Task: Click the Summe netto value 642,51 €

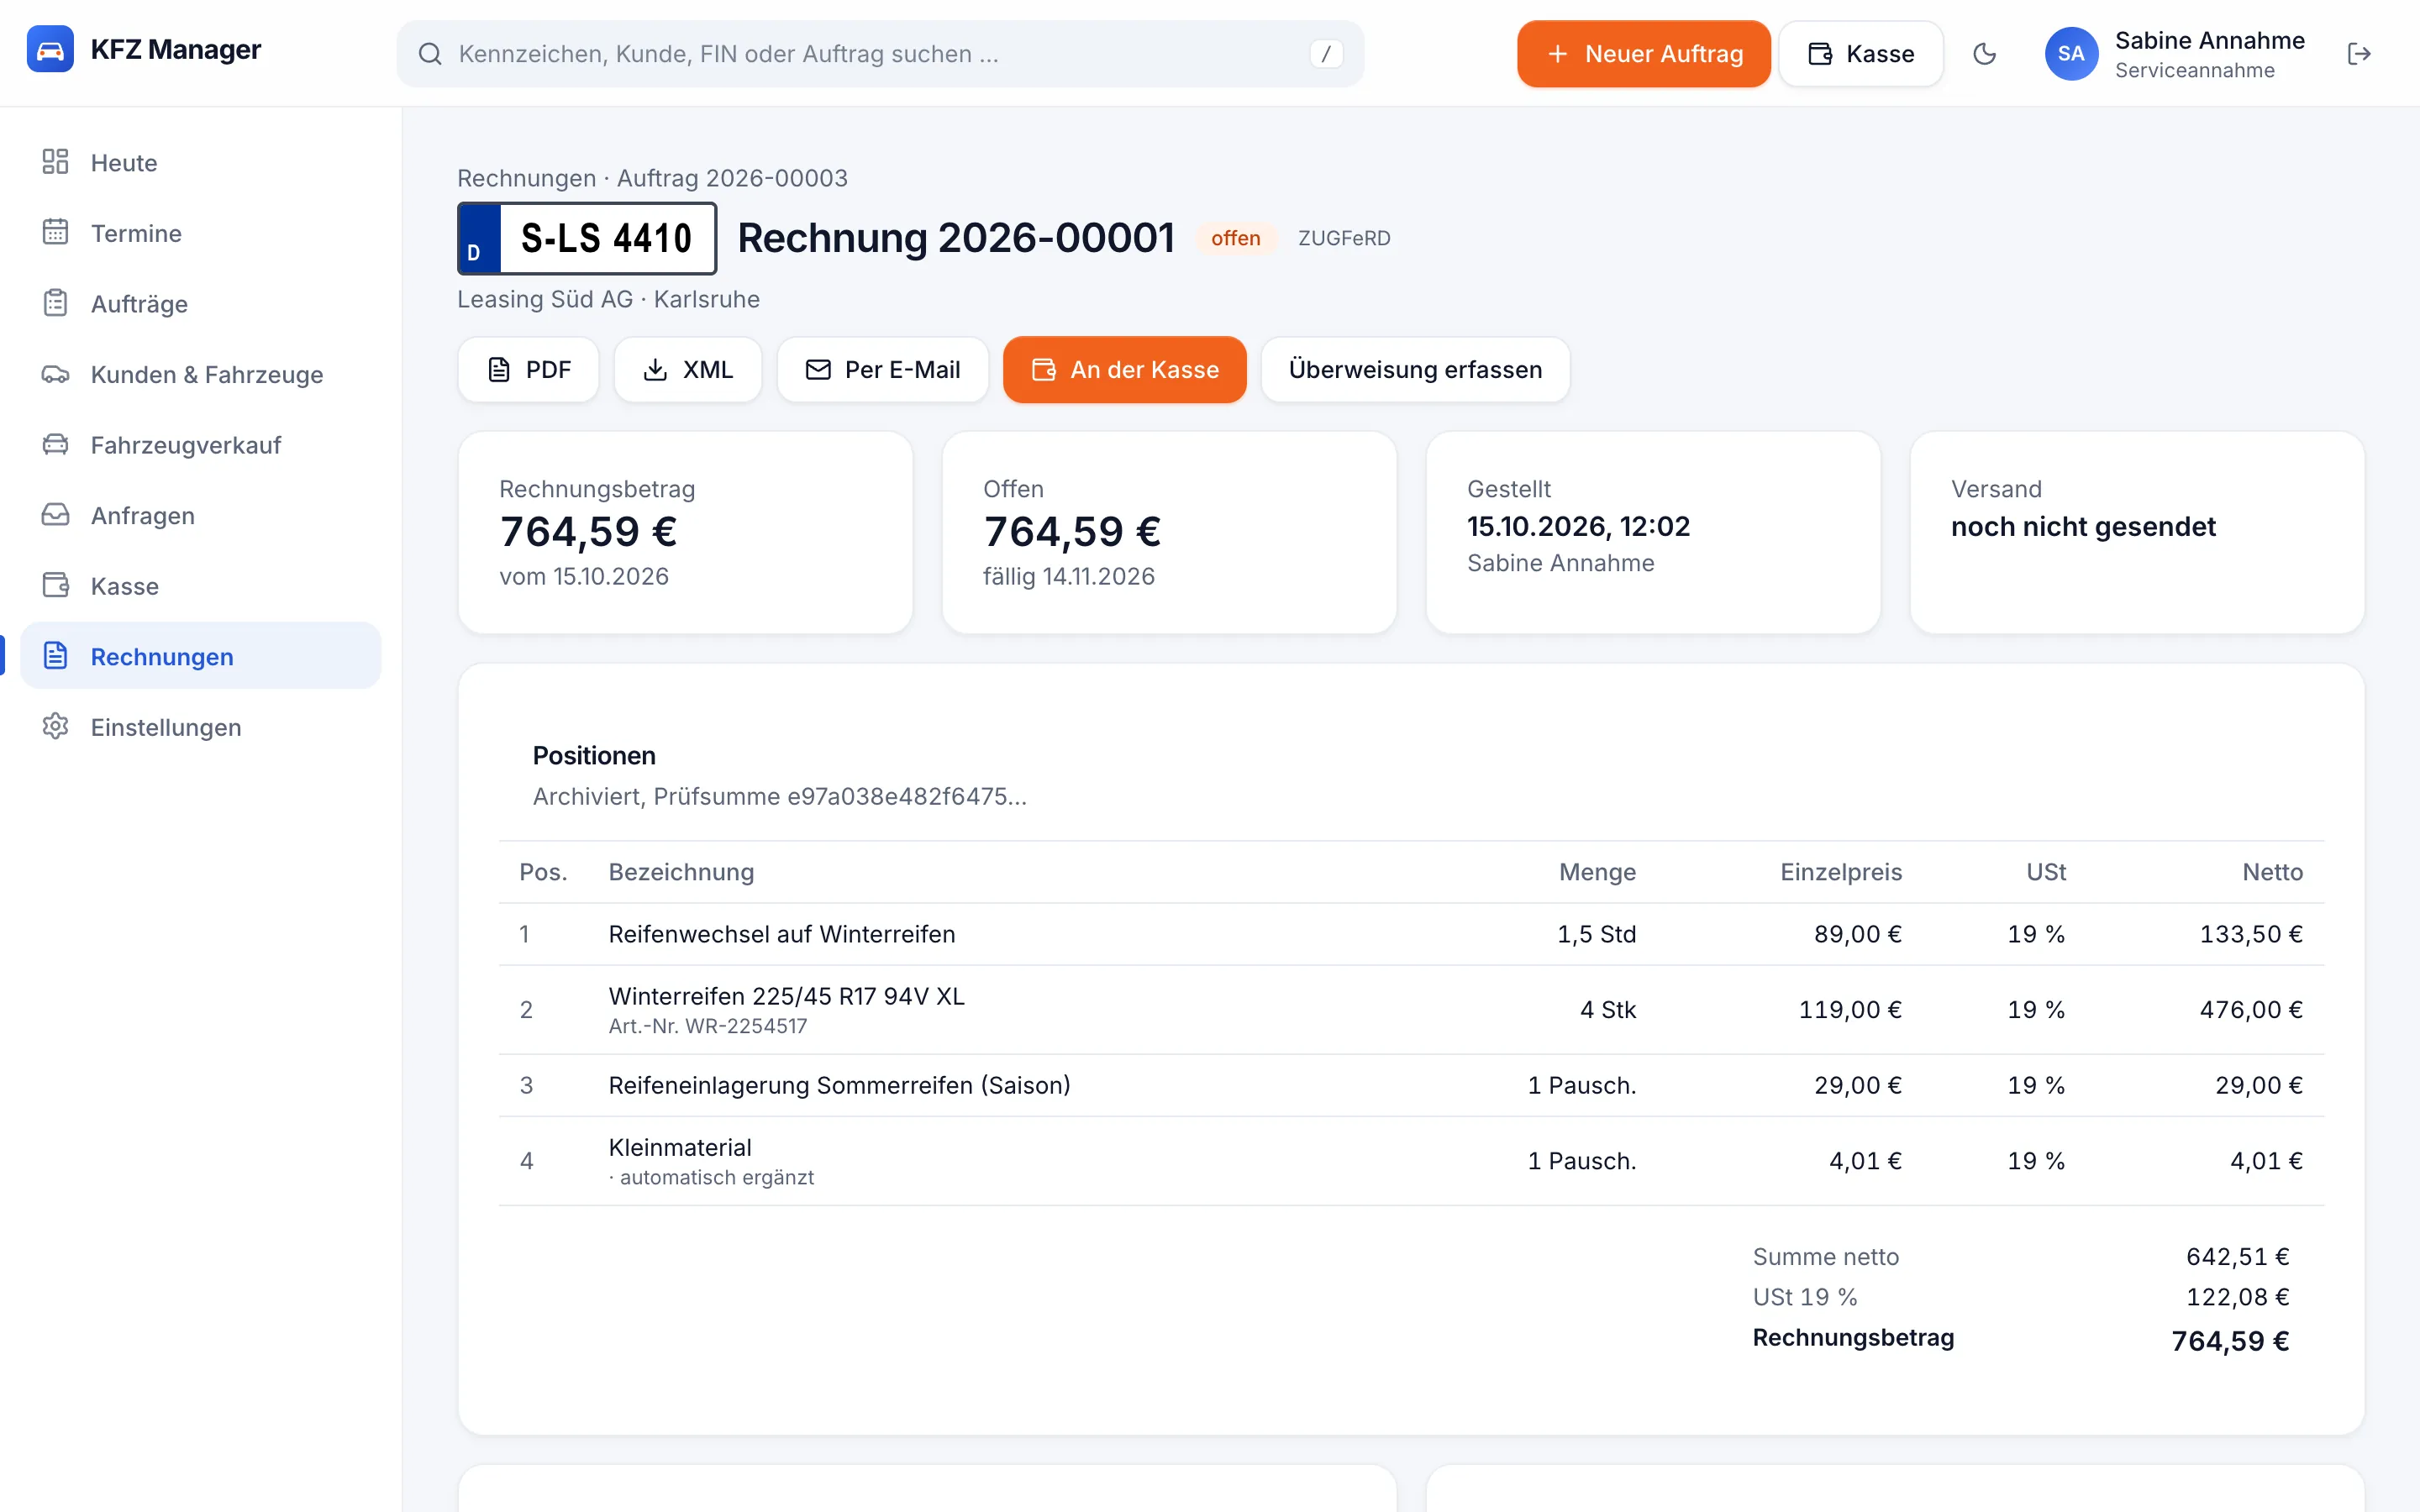Action: coord(2237,1257)
